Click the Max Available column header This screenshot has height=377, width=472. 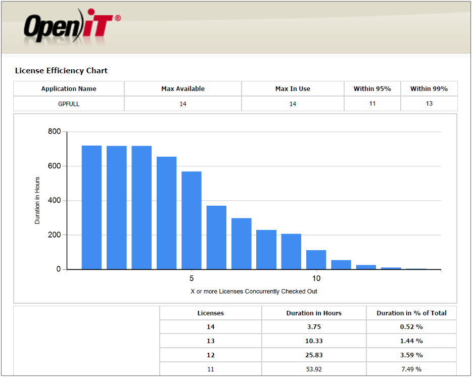(183, 89)
